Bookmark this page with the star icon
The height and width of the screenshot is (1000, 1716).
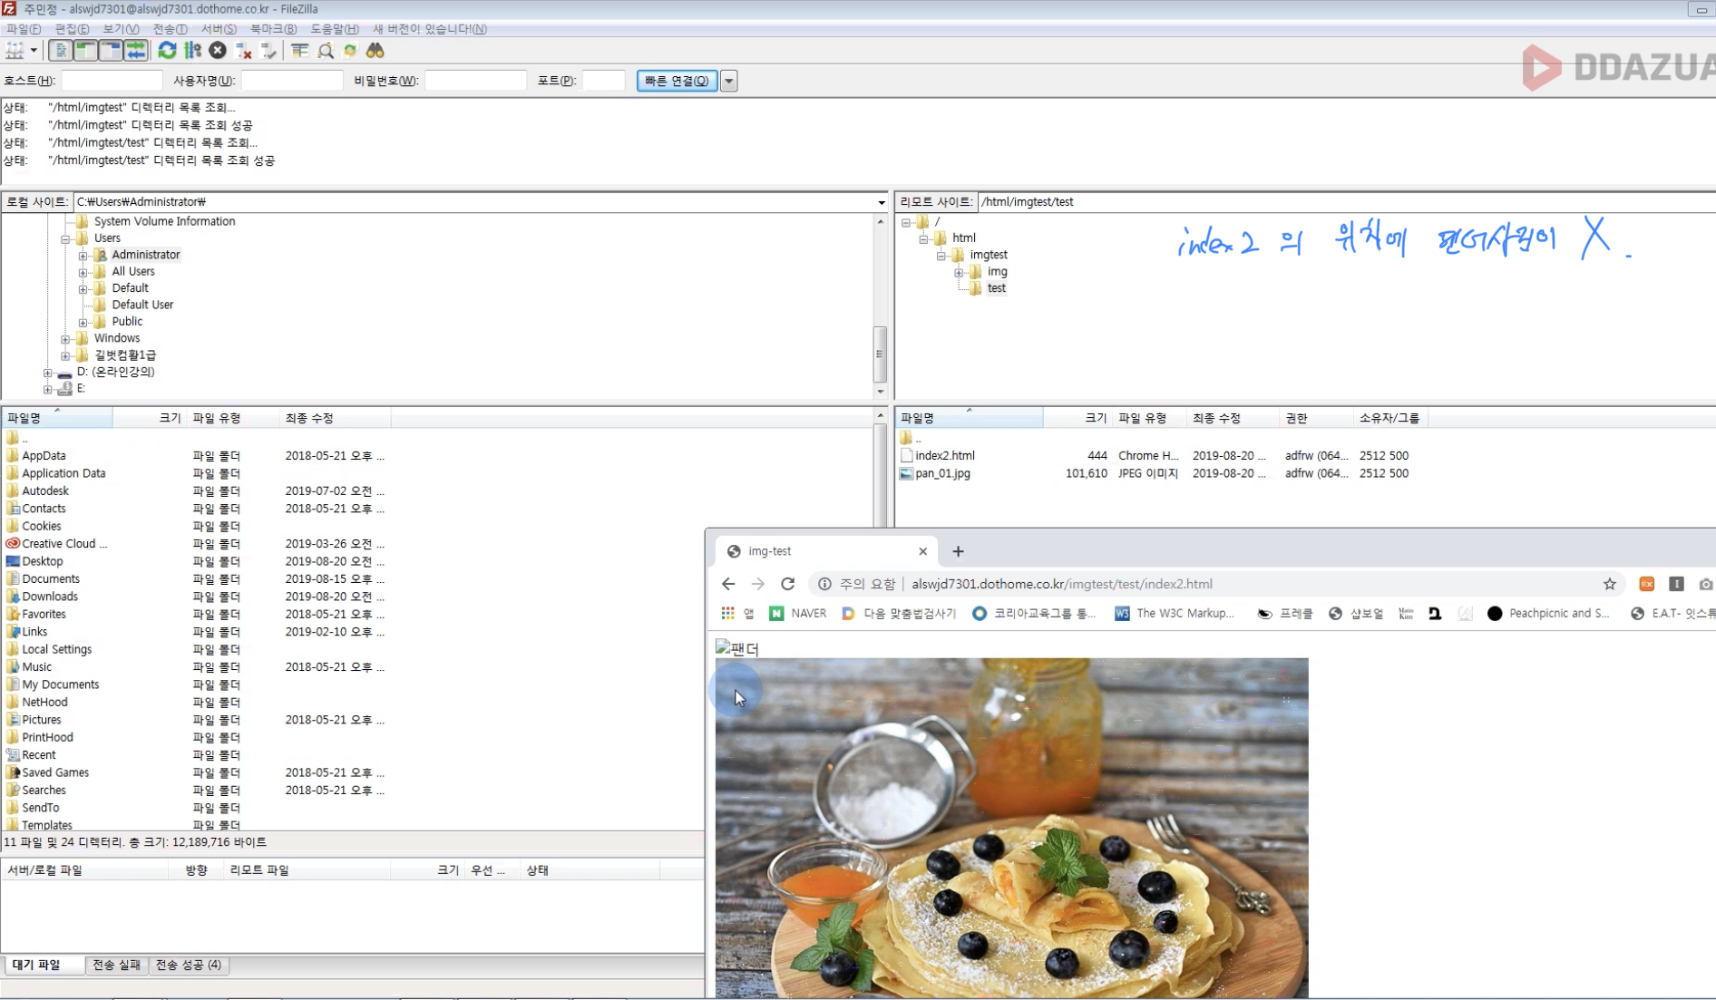(x=1609, y=585)
